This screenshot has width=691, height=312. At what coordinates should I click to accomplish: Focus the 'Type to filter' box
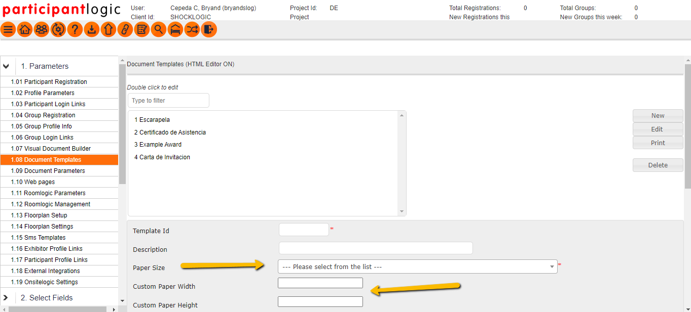point(168,101)
